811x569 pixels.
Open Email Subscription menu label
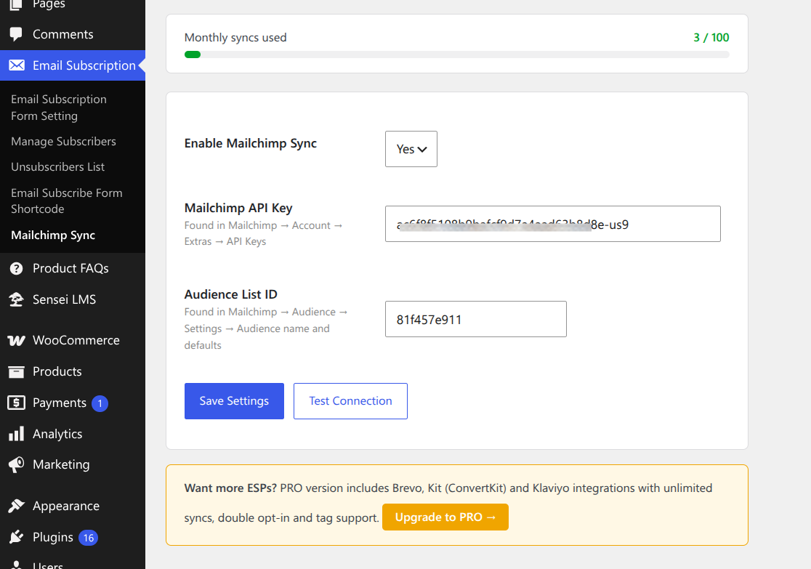84,65
